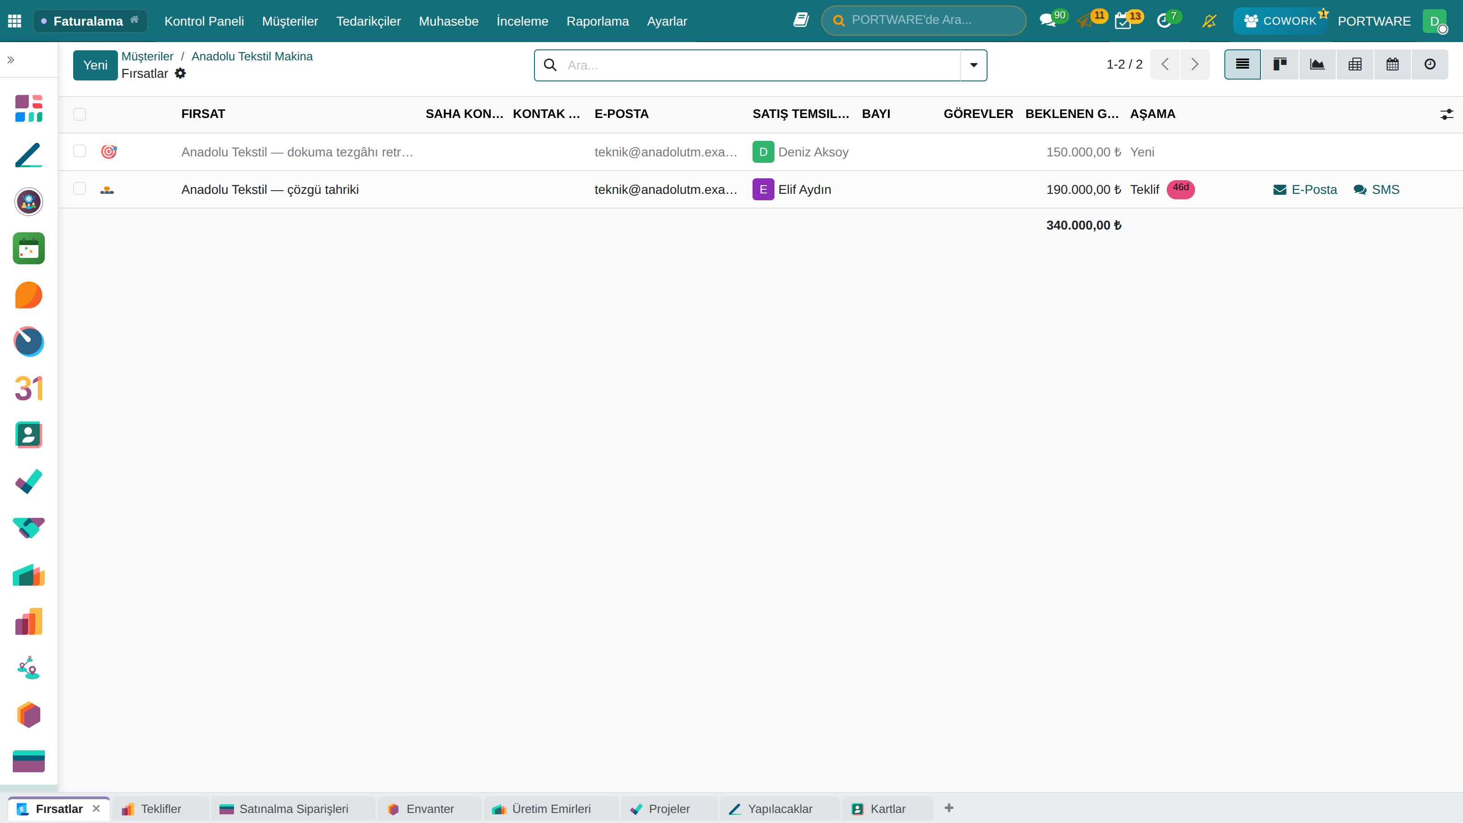Viewport: 1463px width, 823px height.
Task: Send E-Posta for çözgü tahriki row
Action: point(1304,189)
